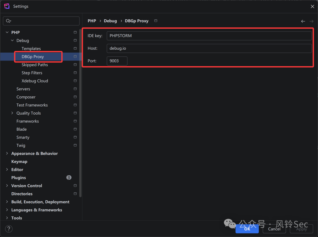Image resolution: width=318 pixels, height=237 pixels.
Task: Click the OK button
Action: click(x=247, y=229)
